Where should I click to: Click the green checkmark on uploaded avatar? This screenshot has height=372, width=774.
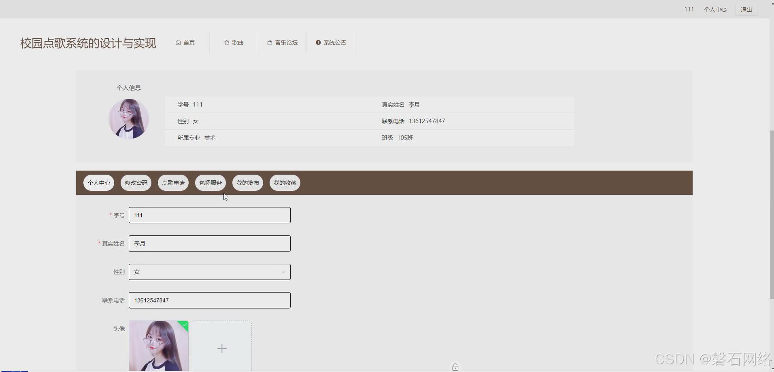[185, 325]
